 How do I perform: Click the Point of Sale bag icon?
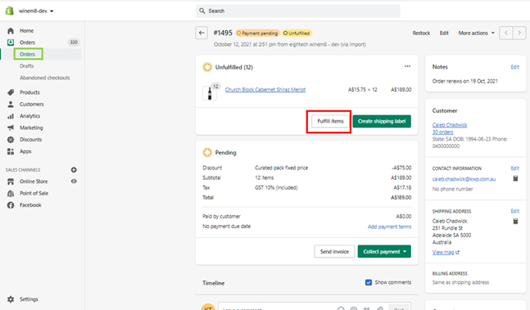(x=11, y=193)
